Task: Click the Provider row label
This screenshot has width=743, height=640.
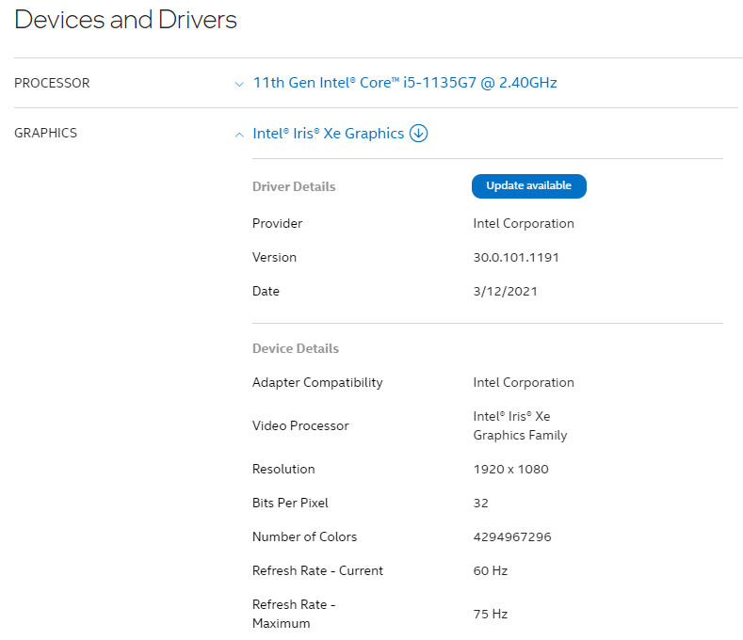Action: pyautogui.click(x=277, y=224)
